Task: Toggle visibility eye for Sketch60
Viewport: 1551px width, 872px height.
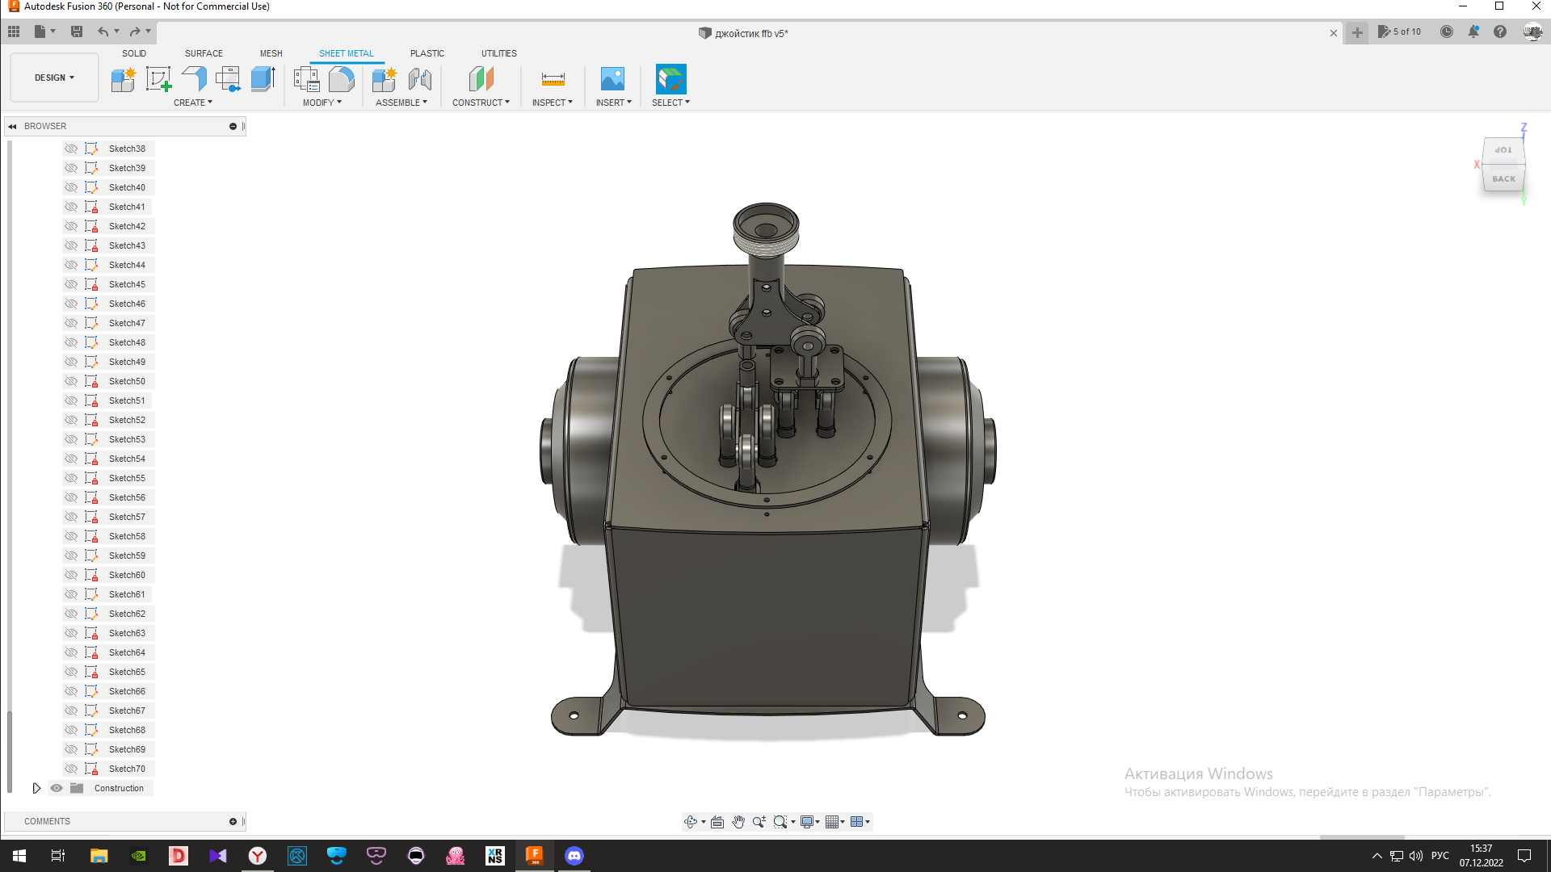Action: point(71,575)
